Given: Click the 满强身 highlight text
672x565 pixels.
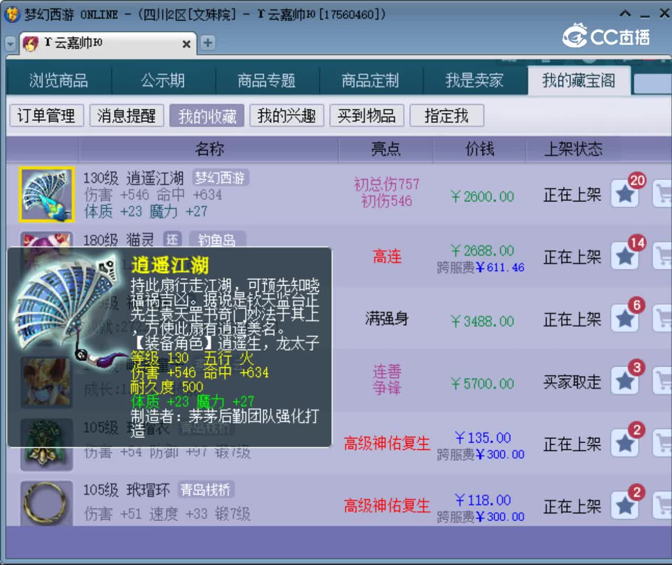Looking at the screenshot, I should pyautogui.click(x=387, y=319).
